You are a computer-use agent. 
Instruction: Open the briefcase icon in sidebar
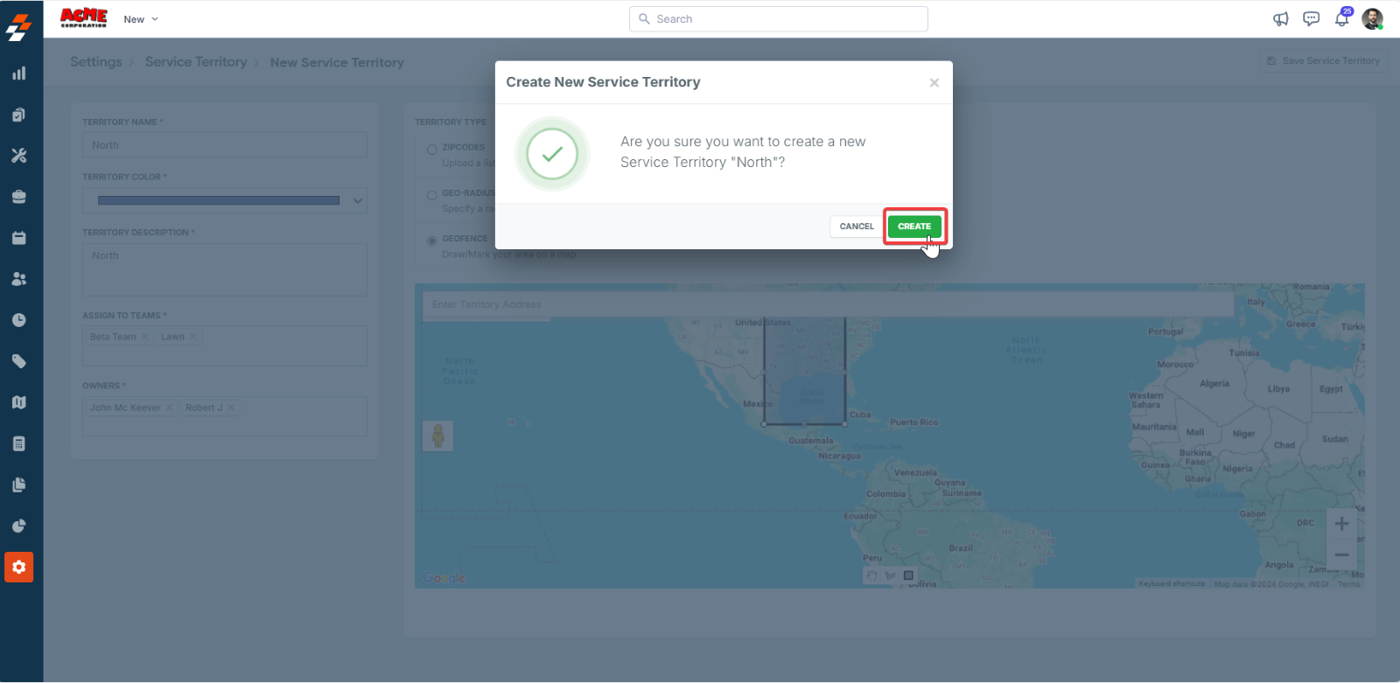click(x=19, y=197)
